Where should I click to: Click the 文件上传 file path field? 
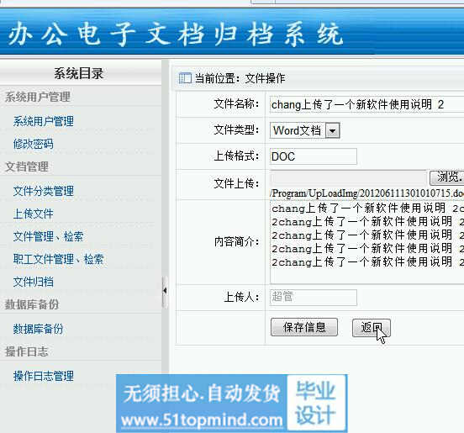(x=348, y=177)
